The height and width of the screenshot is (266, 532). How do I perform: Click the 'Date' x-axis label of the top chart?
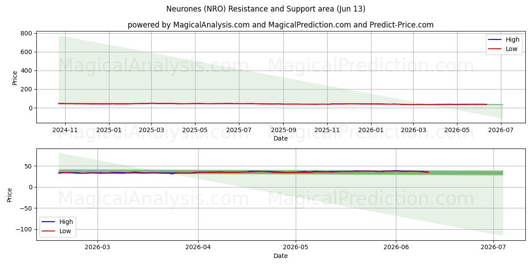click(281, 138)
